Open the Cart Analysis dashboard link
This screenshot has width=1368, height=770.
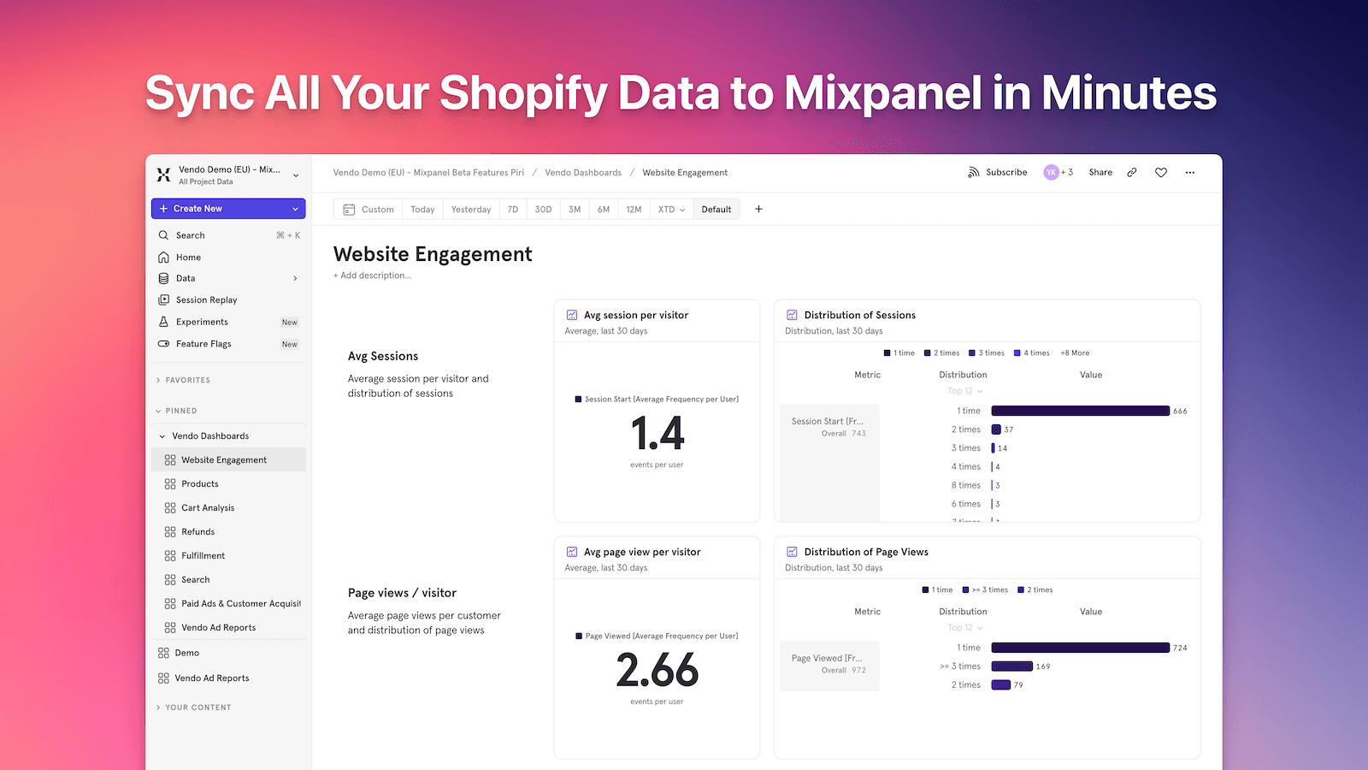coord(207,507)
